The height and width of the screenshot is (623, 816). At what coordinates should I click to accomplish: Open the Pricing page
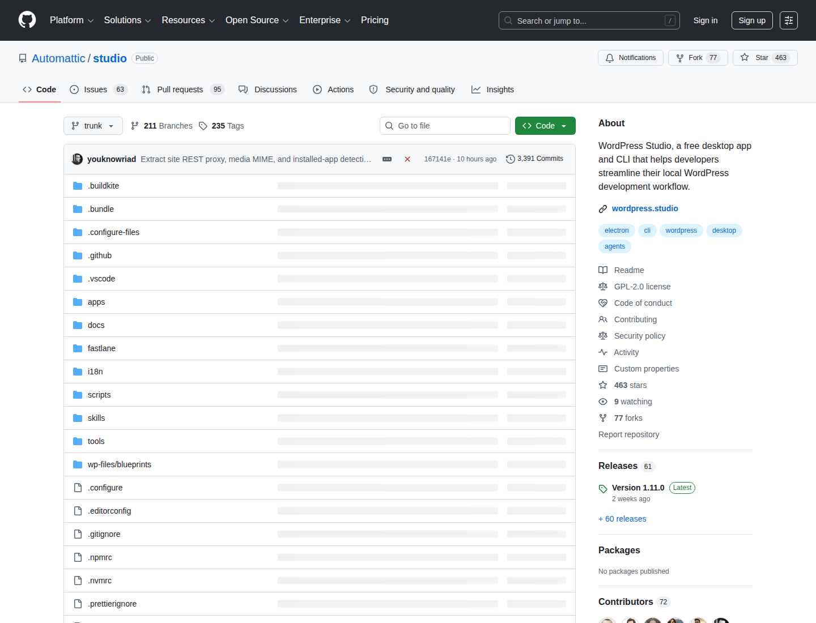click(x=375, y=20)
